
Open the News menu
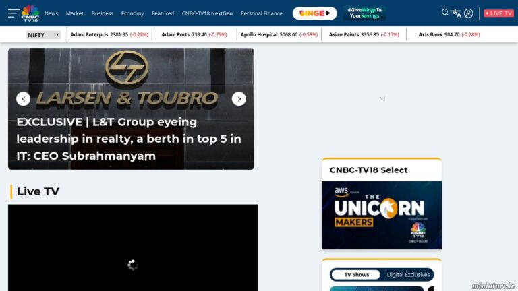(51, 13)
